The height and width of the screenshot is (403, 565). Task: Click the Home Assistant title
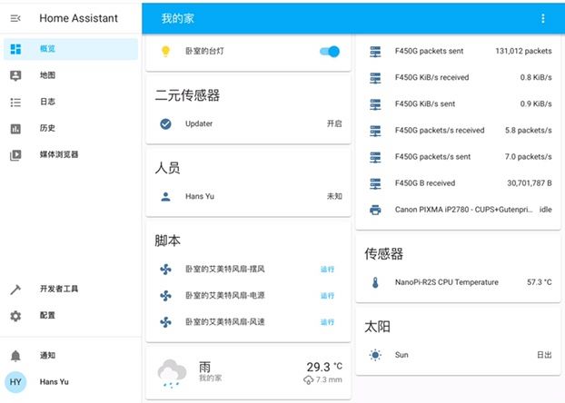tap(78, 18)
